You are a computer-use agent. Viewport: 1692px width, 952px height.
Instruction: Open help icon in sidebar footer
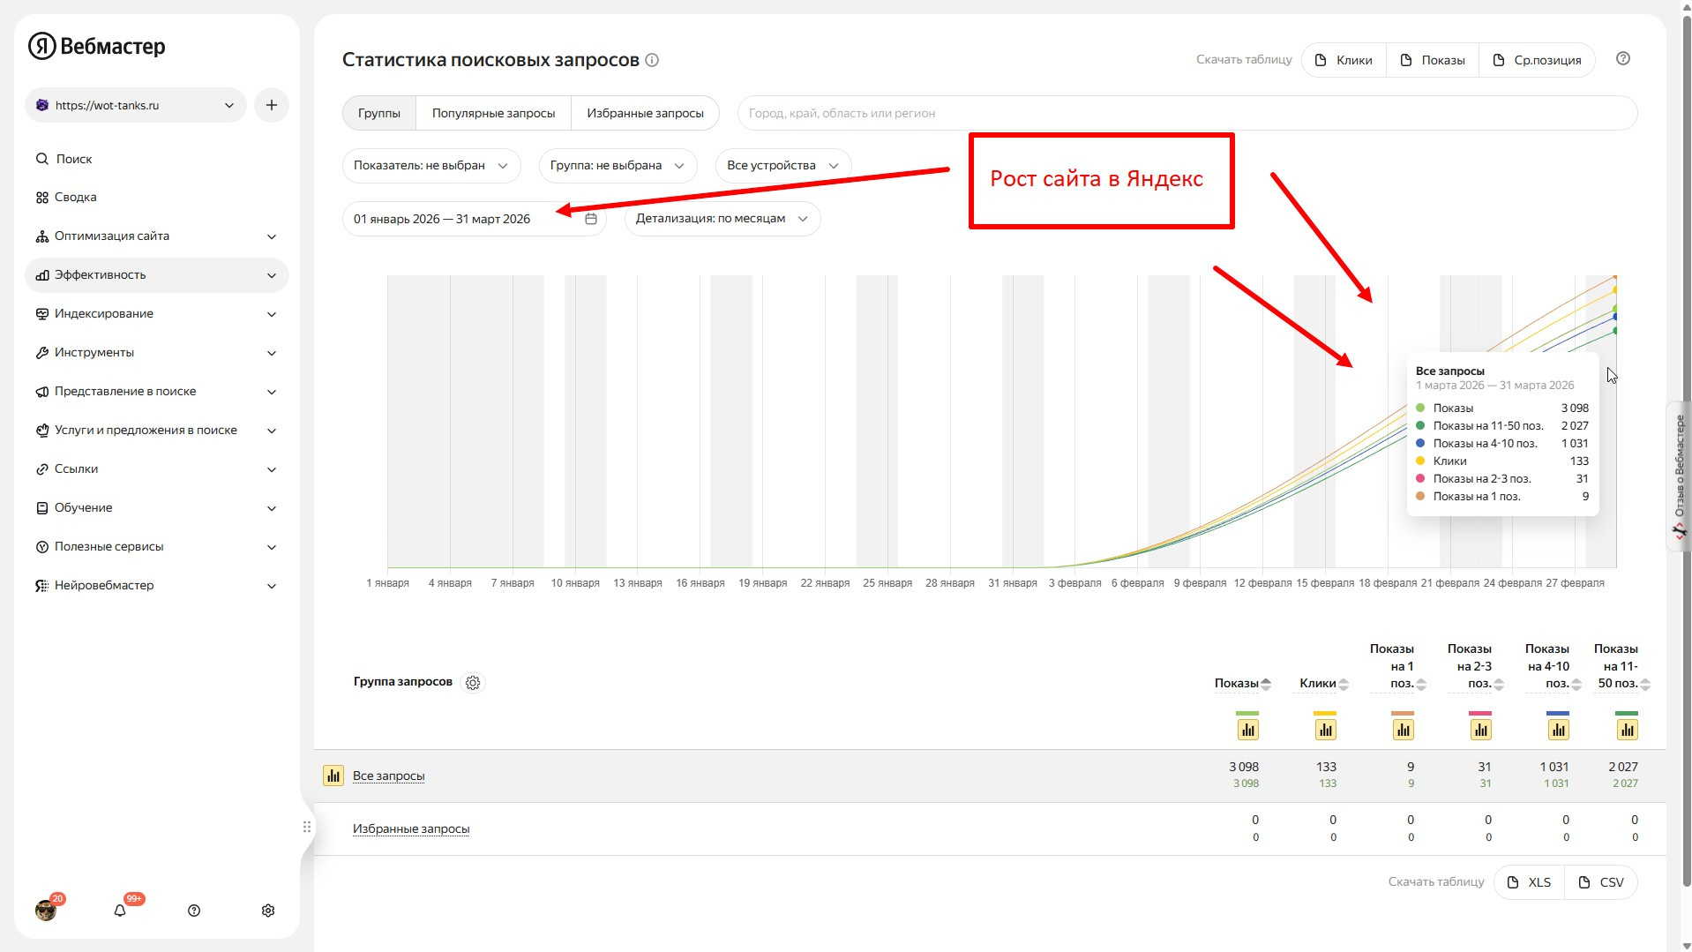click(x=194, y=911)
